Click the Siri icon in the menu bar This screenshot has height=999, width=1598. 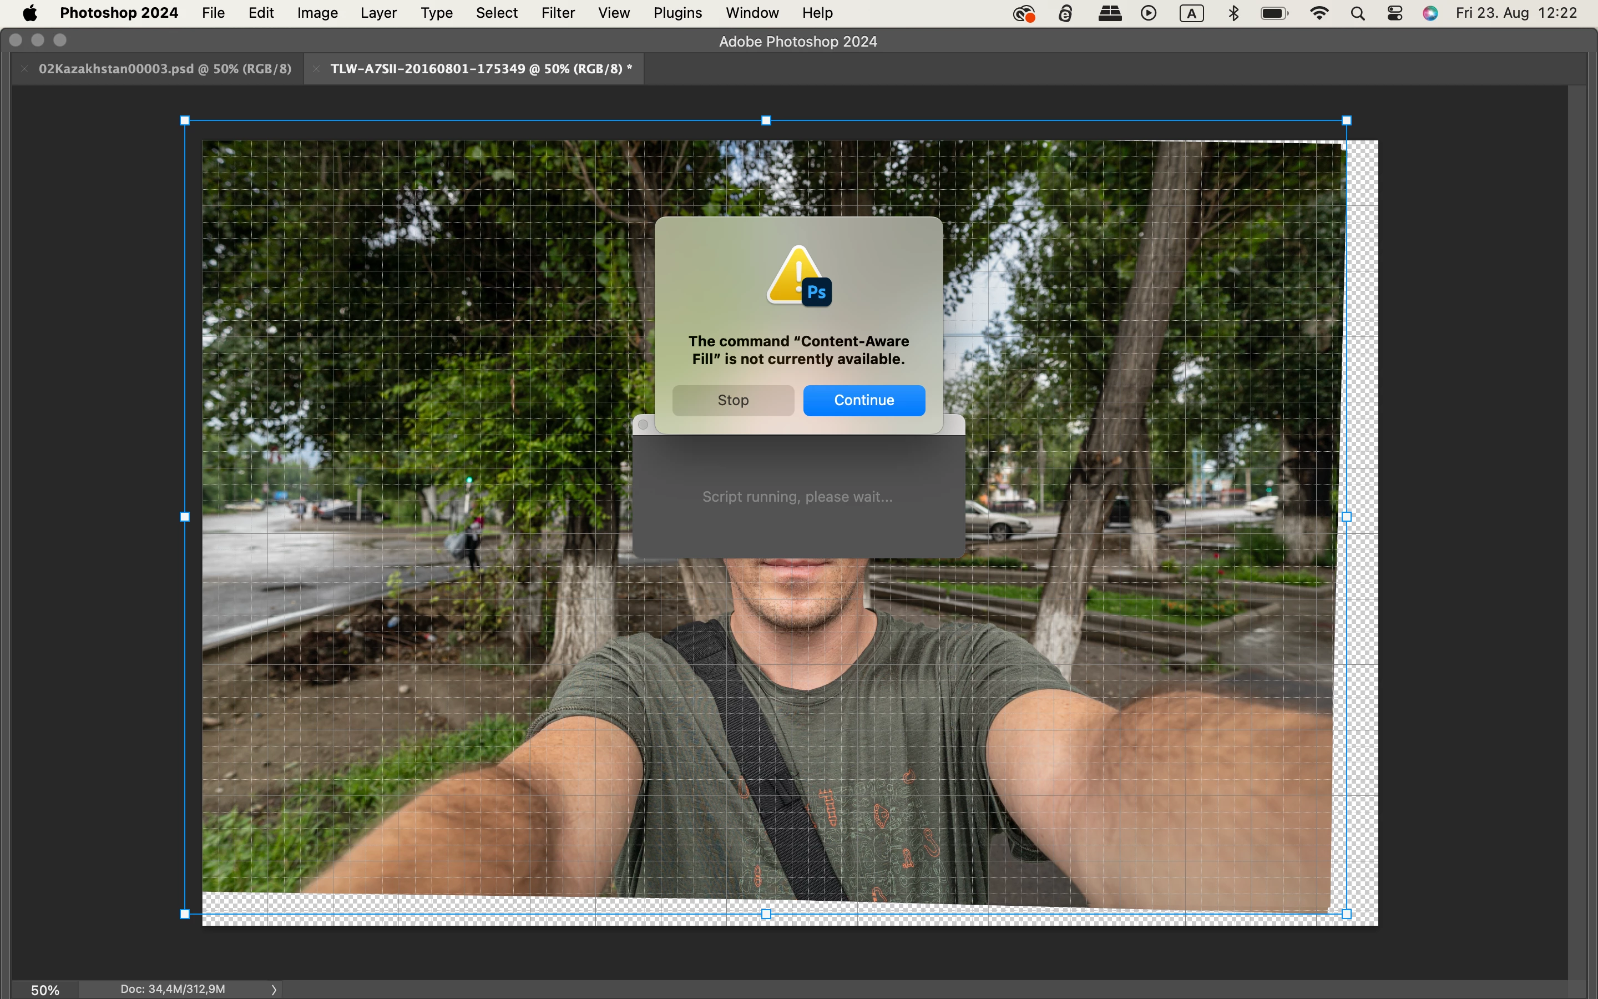tap(1430, 13)
